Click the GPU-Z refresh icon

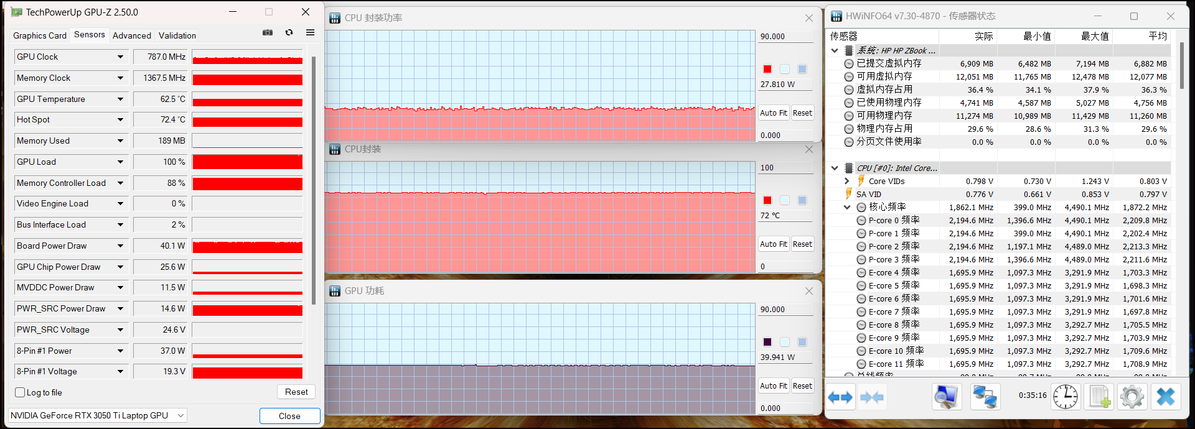click(x=289, y=33)
